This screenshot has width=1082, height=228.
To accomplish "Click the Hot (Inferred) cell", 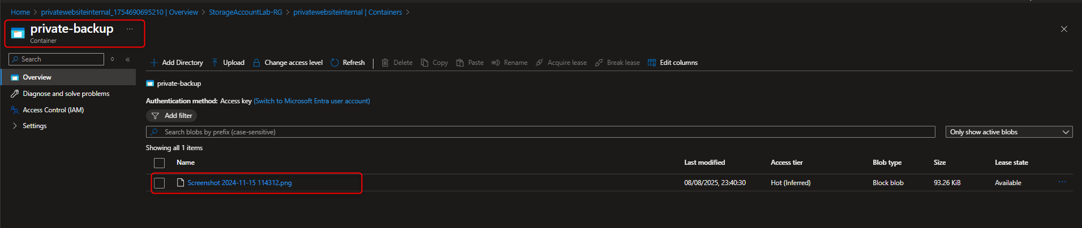I will (x=791, y=183).
